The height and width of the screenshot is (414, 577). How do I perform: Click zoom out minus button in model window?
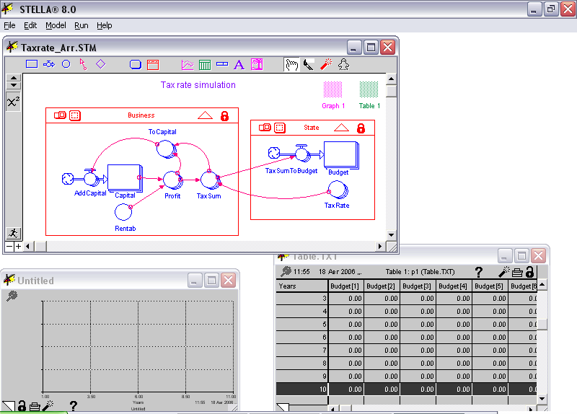9,246
